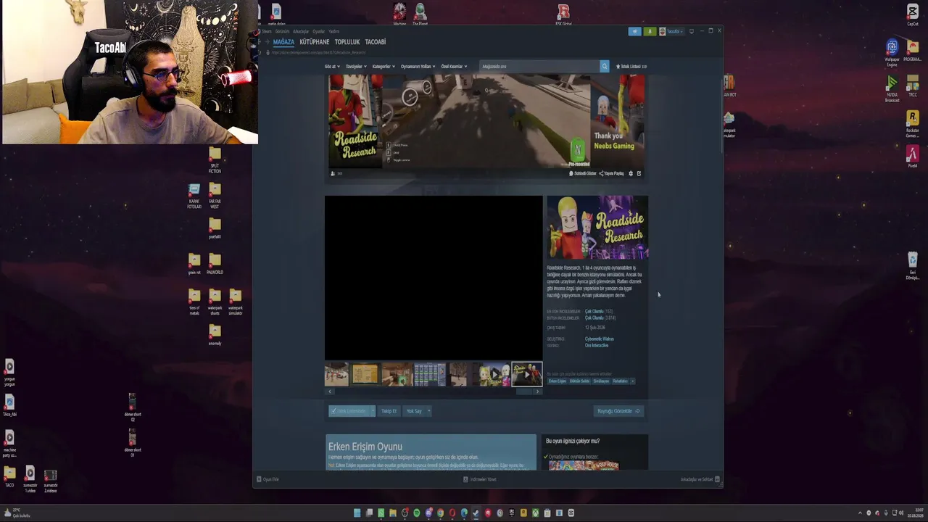The width and height of the screenshot is (928, 522).
Task: Open İndirmeleri Yönet downloads at bottom
Action: pos(479,479)
